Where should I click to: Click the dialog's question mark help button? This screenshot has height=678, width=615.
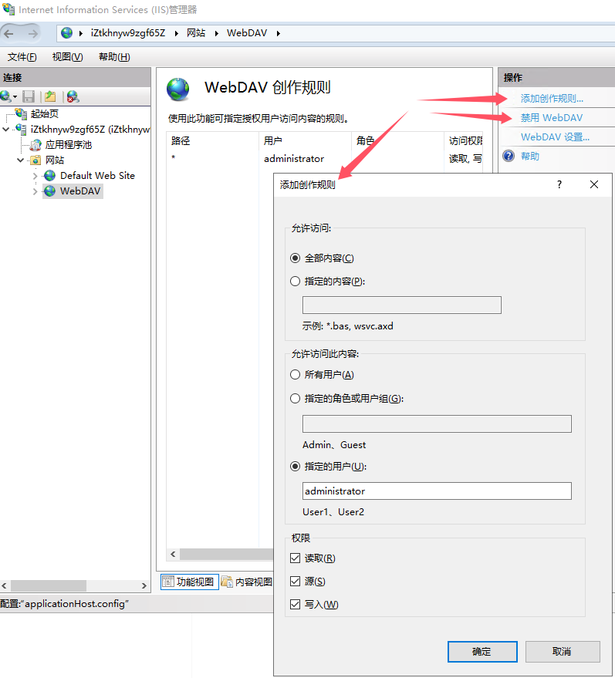point(559,184)
